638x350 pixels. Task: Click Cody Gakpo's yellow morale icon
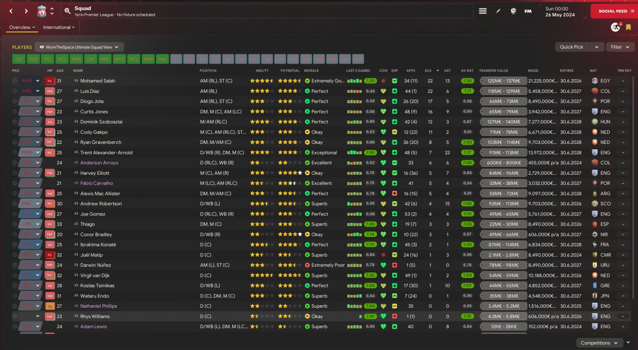307,132
